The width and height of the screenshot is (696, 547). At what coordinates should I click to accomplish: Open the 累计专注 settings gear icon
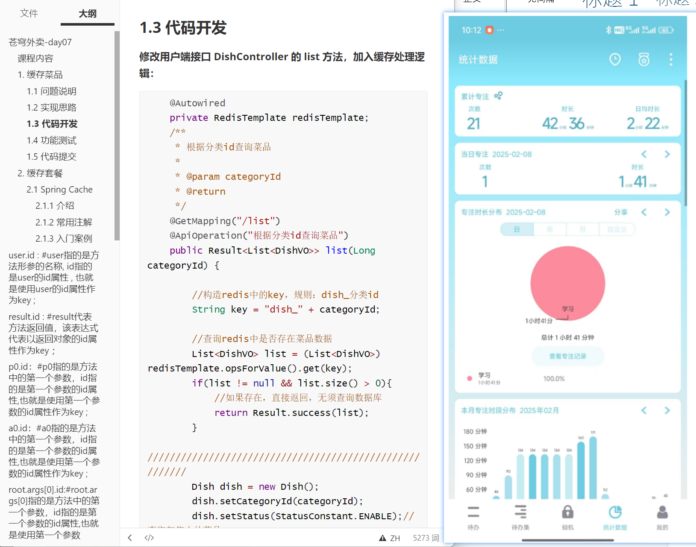coord(498,96)
